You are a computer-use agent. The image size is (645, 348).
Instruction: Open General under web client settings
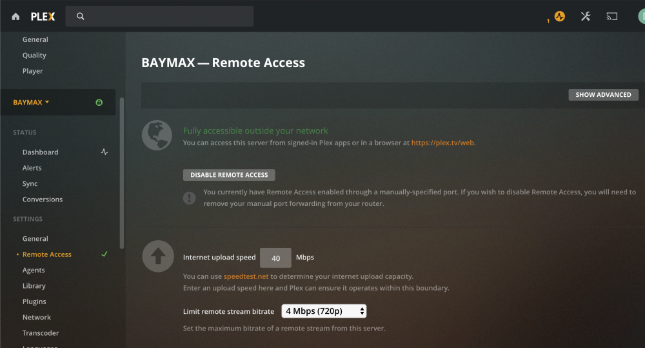pos(35,39)
